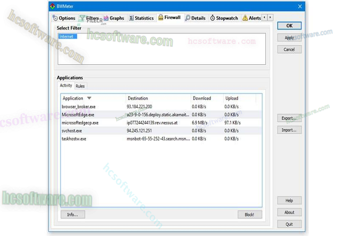Open the About dialog
355x236 pixels.
tap(289, 212)
